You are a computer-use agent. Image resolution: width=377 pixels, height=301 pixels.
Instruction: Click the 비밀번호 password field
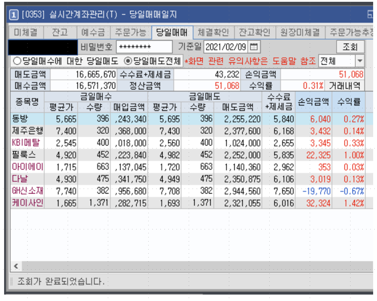click(x=144, y=47)
